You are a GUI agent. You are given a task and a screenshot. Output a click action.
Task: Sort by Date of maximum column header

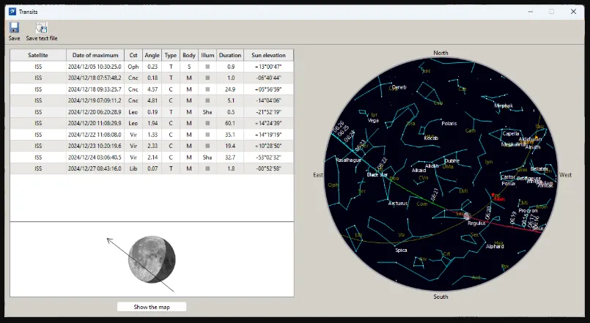tap(95, 55)
